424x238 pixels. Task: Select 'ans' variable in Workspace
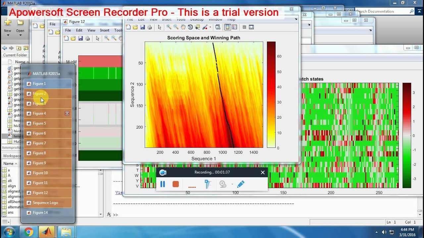pyautogui.click(x=10, y=212)
